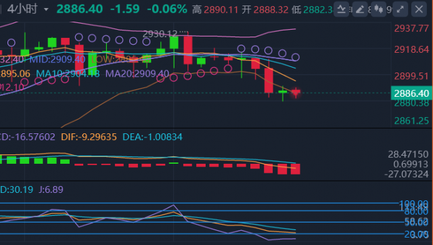Click the MID:2909.40 Bollinger label

coord(58,59)
